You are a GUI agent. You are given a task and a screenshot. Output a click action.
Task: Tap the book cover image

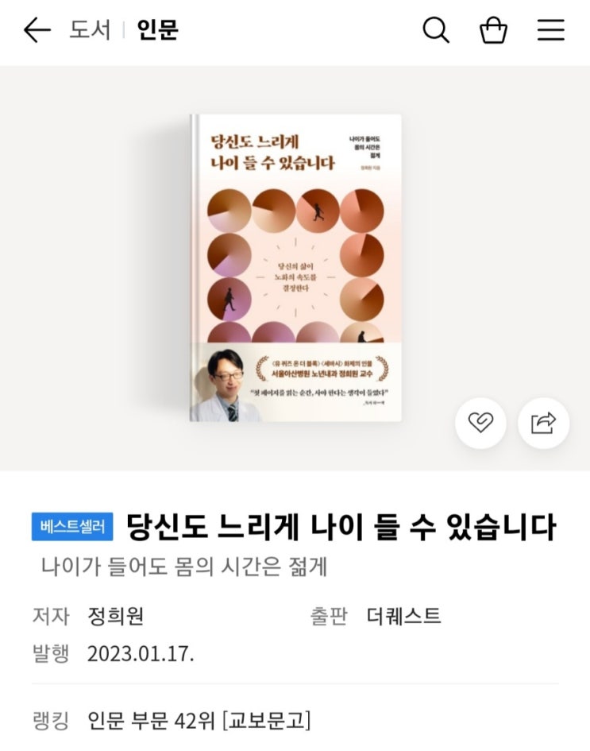point(295,269)
